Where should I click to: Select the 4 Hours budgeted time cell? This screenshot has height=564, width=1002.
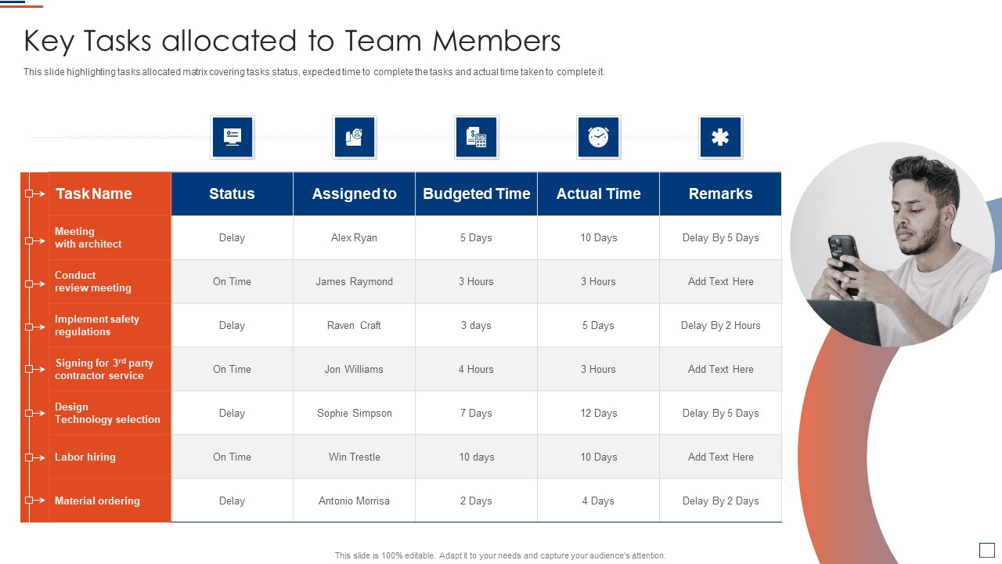coord(477,369)
